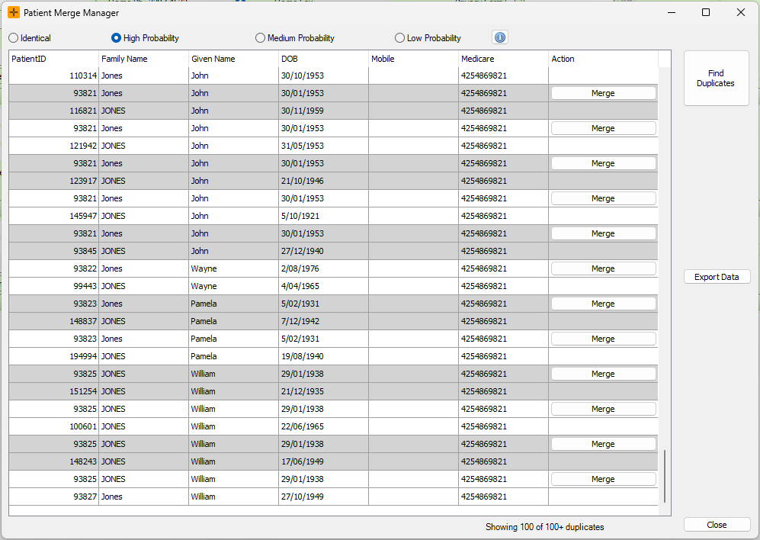The height and width of the screenshot is (540, 760).
Task: Click the Mobile column header
Action: 413,59
